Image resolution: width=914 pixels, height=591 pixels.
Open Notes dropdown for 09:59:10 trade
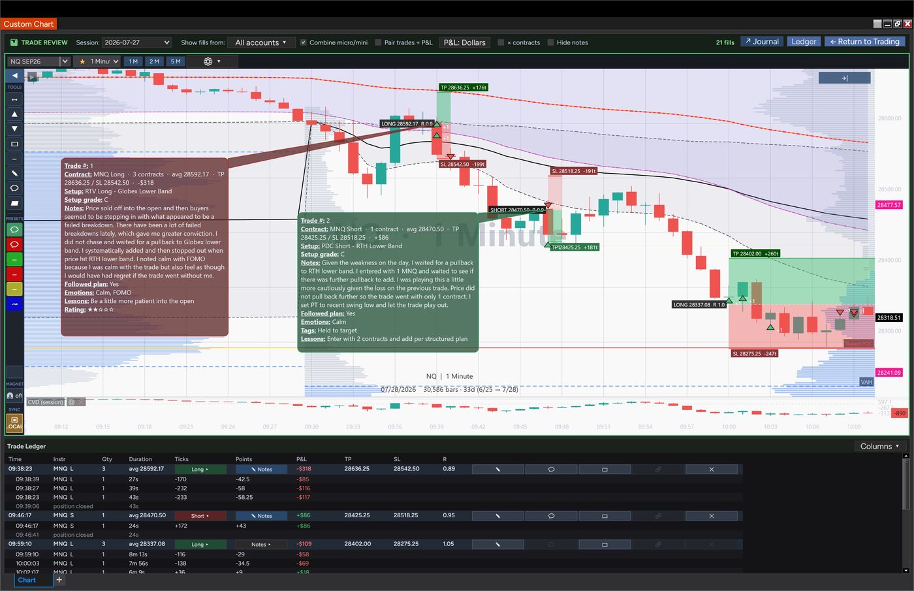click(261, 545)
